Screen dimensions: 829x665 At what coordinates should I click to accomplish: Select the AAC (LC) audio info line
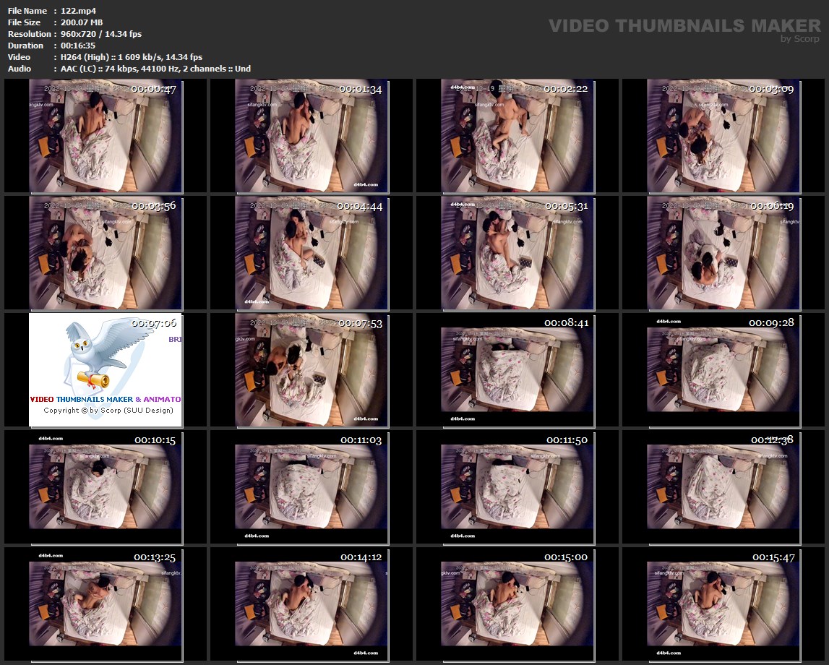[155, 69]
